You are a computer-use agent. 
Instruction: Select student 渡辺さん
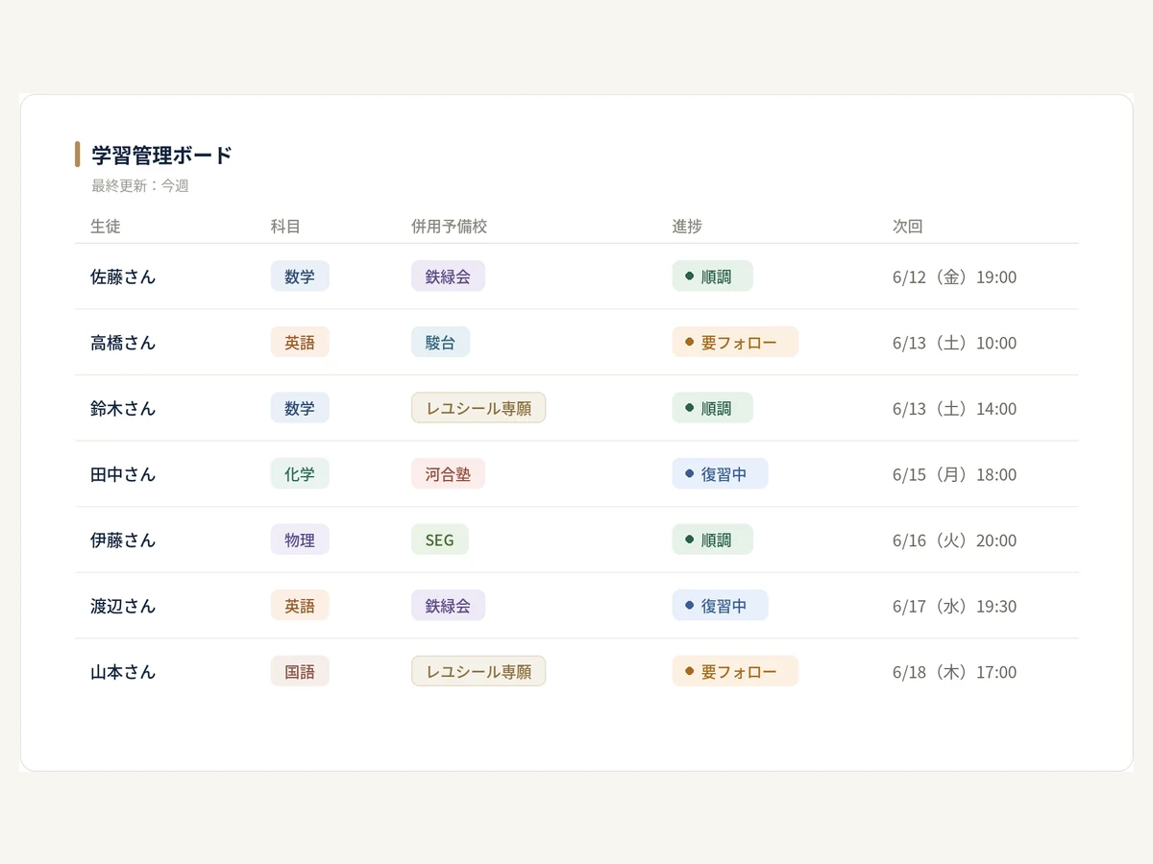click(x=123, y=606)
